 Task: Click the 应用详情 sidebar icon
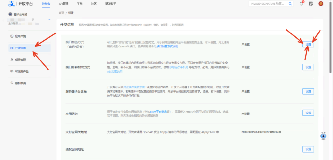coord(12,36)
